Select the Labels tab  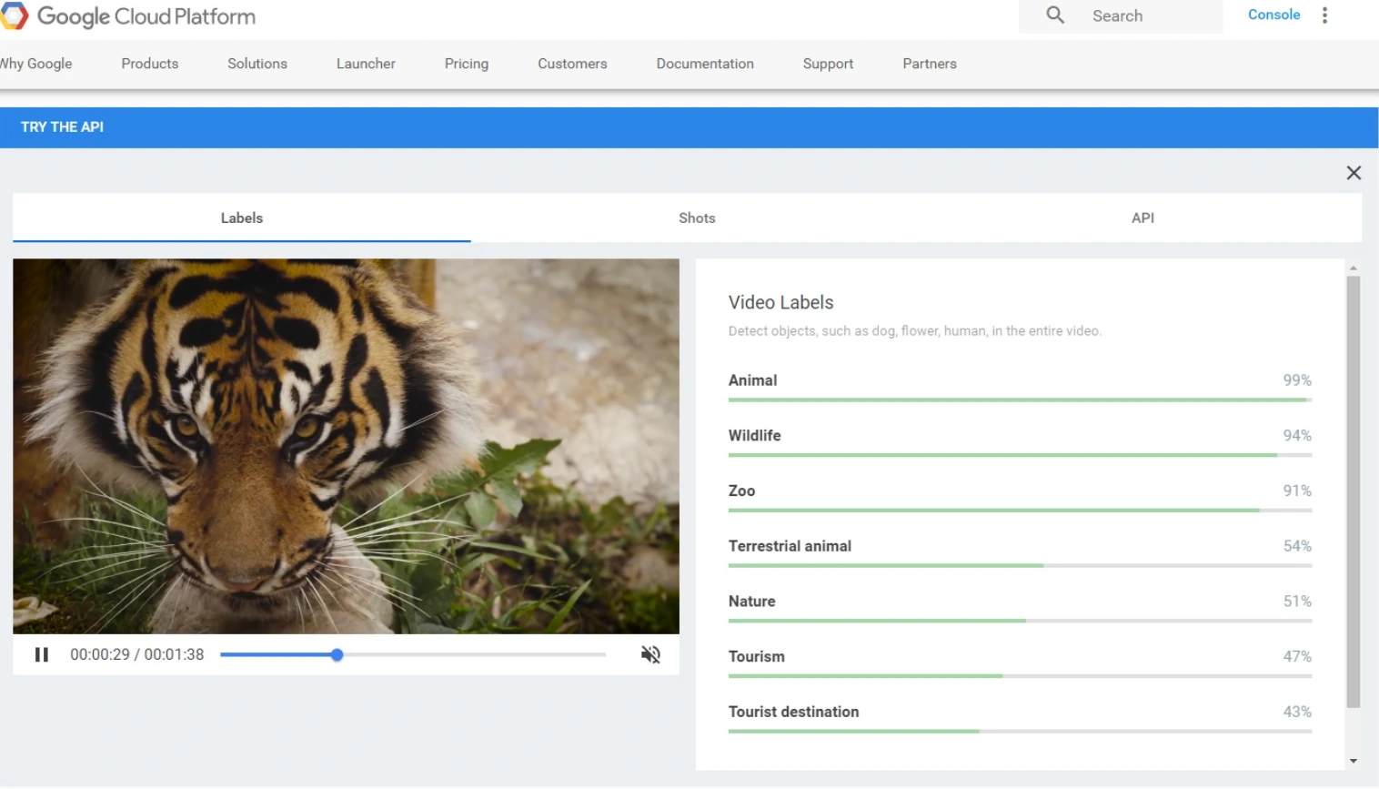(x=242, y=218)
